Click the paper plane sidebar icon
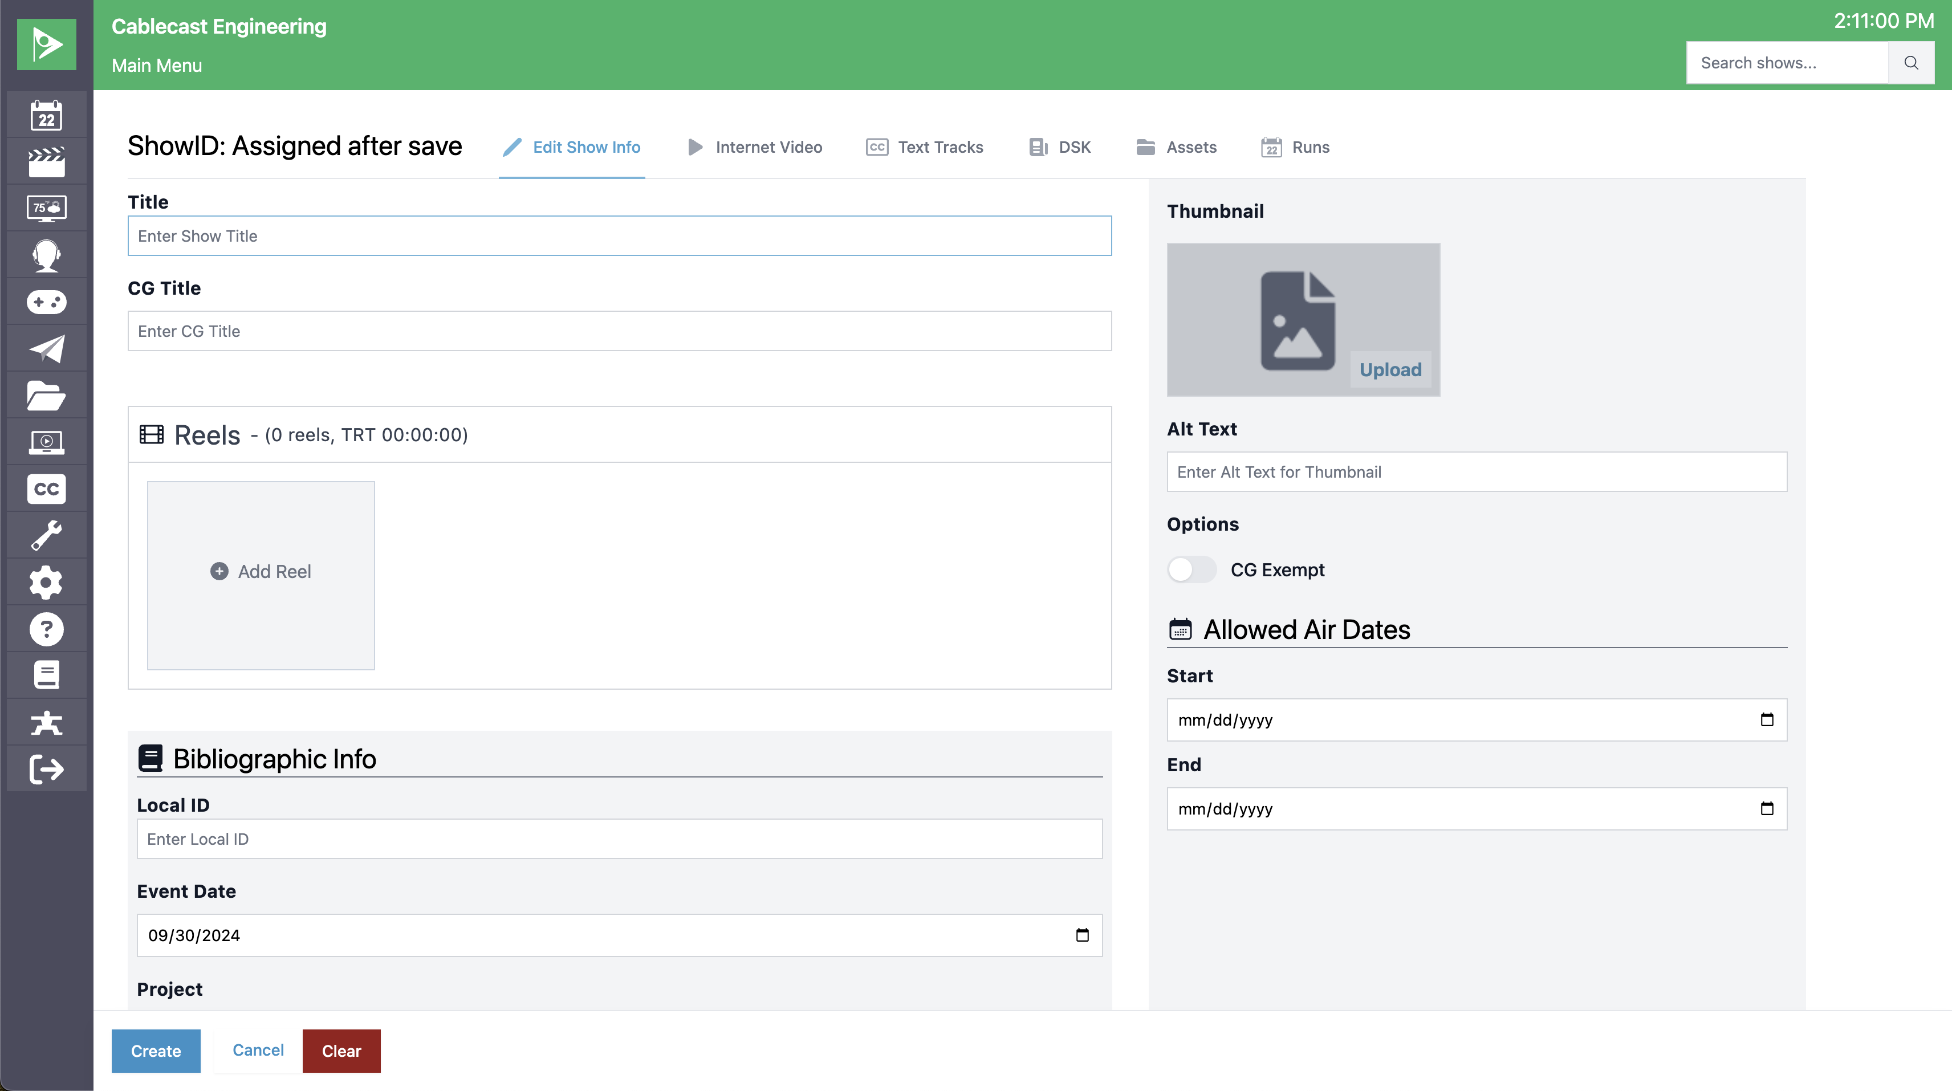 [x=46, y=348]
